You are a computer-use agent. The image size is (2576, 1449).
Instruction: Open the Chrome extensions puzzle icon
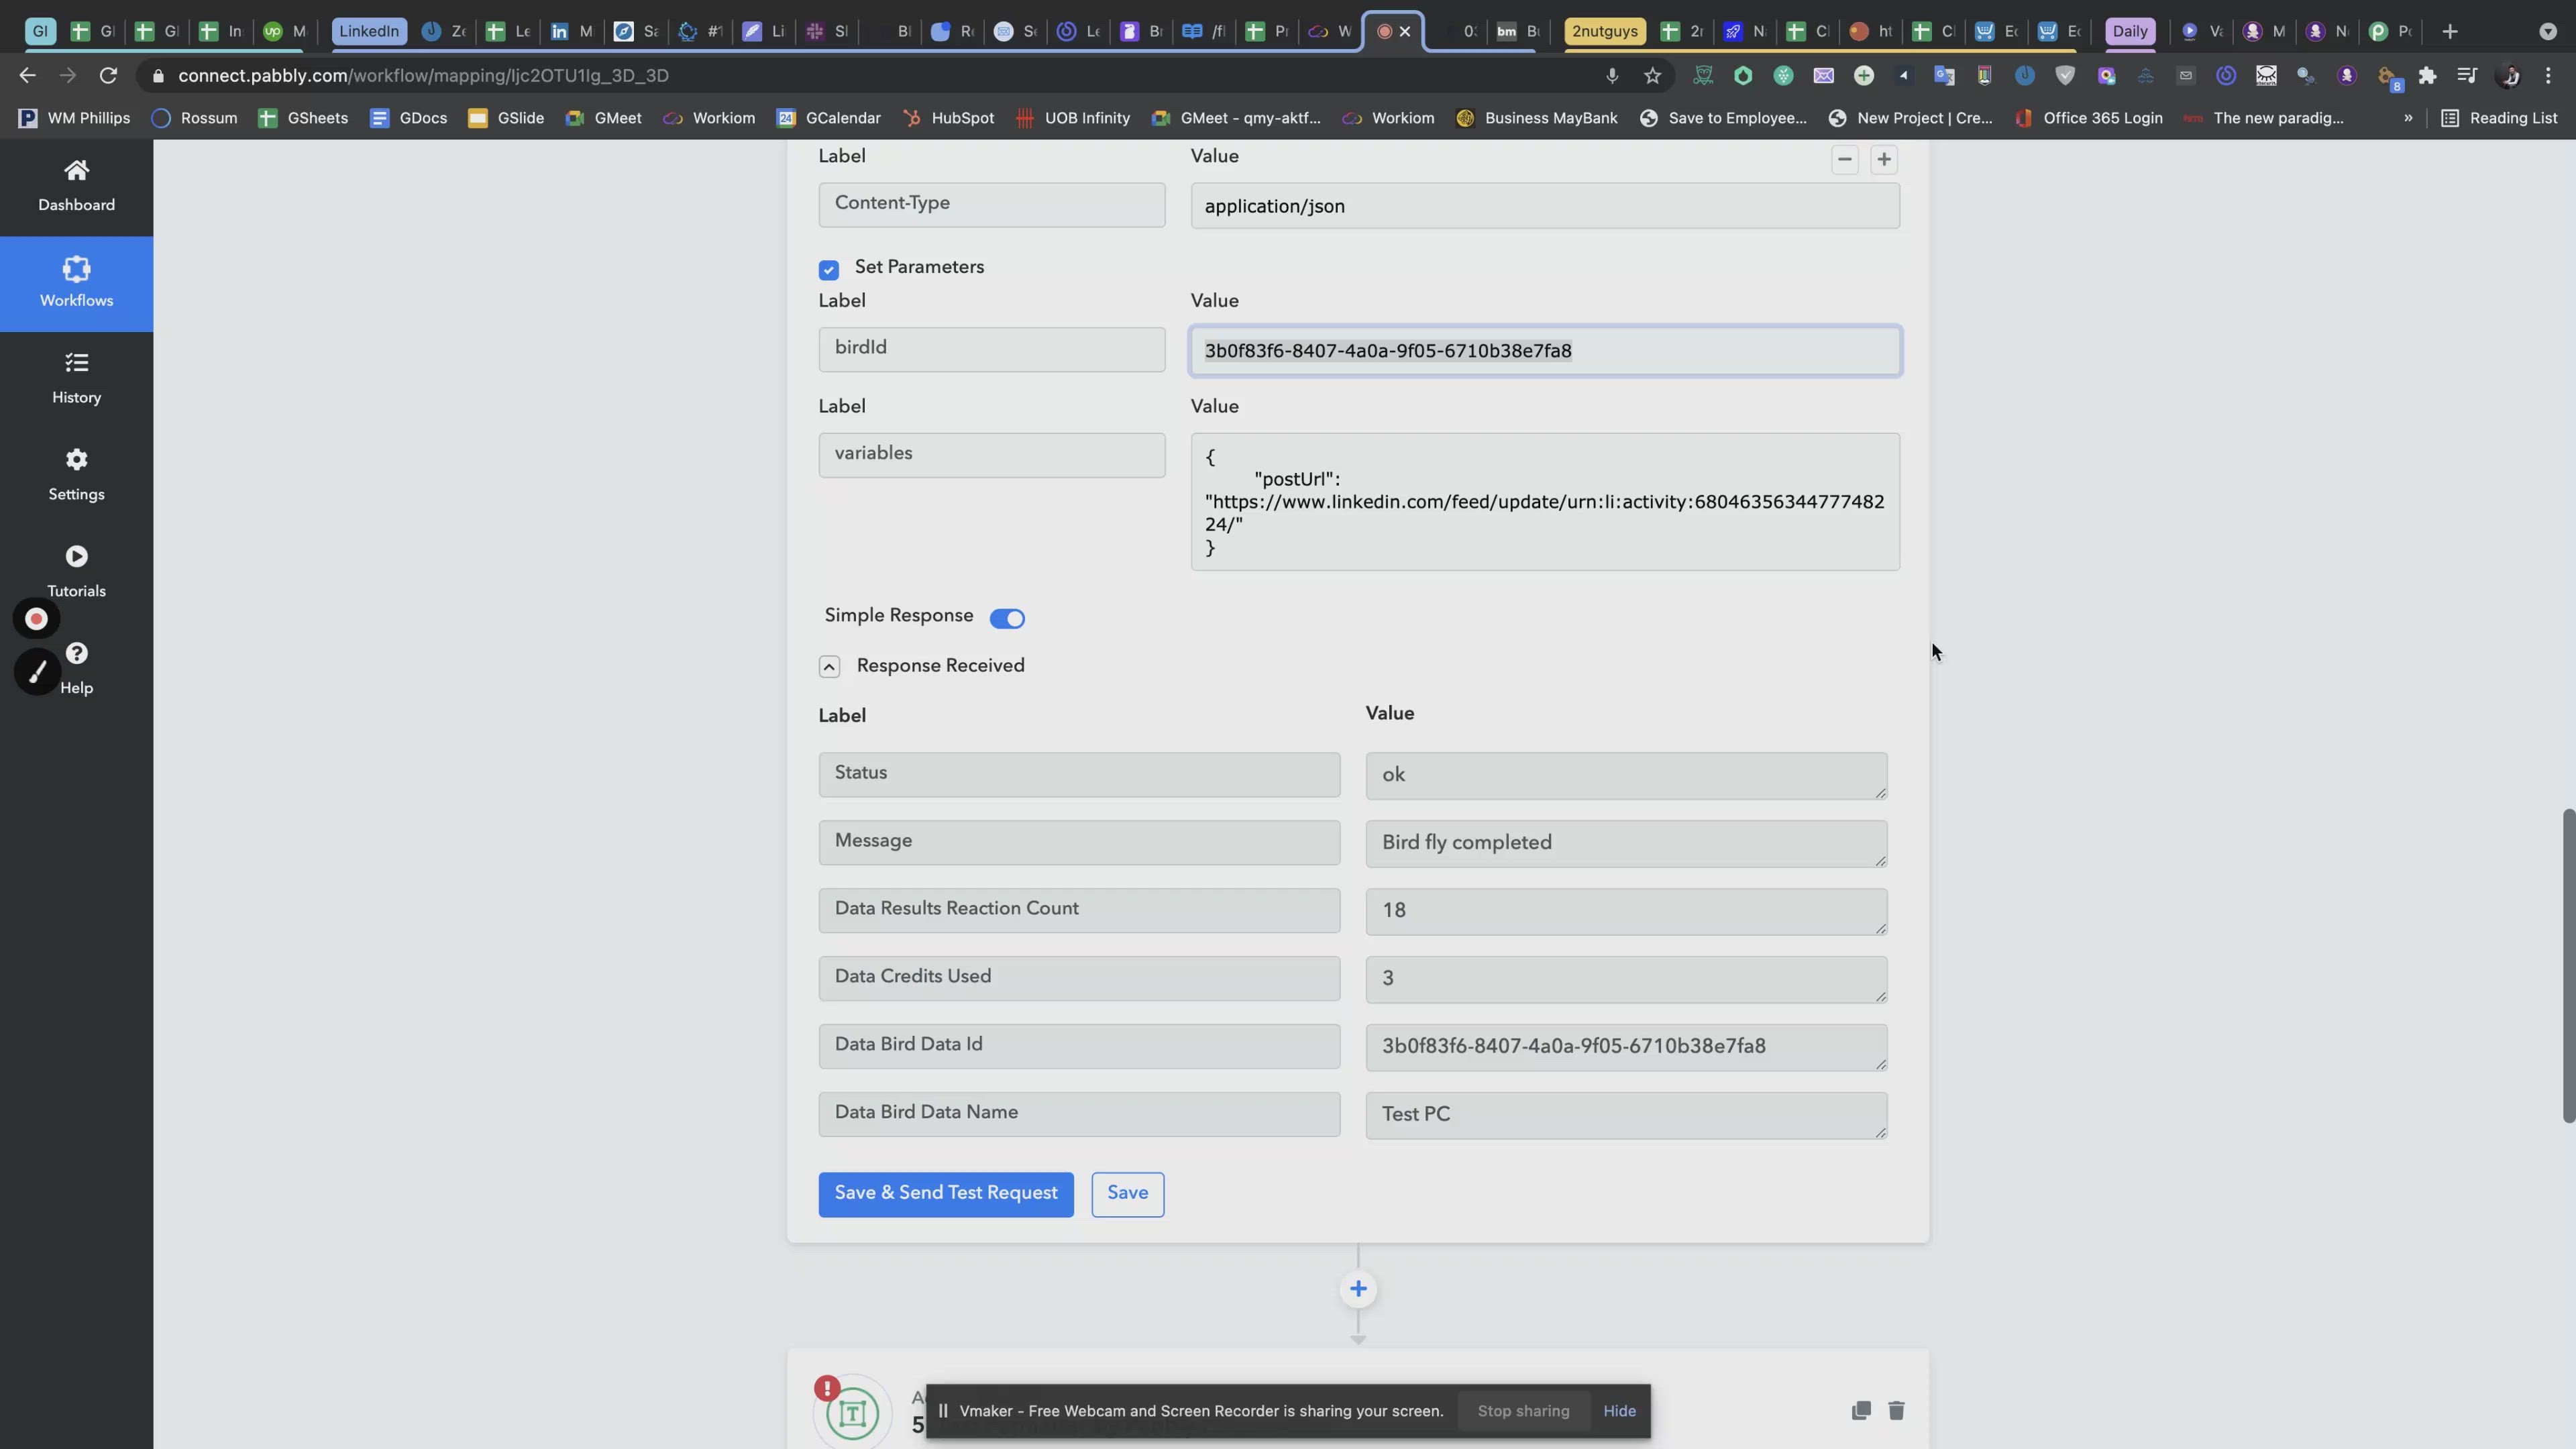coord(2427,75)
